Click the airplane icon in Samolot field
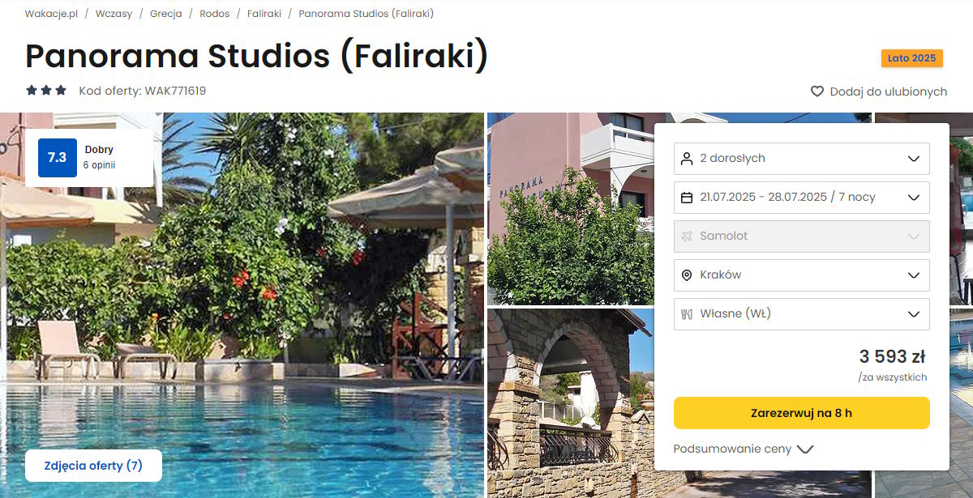The height and width of the screenshot is (498, 973). click(687, 236)
